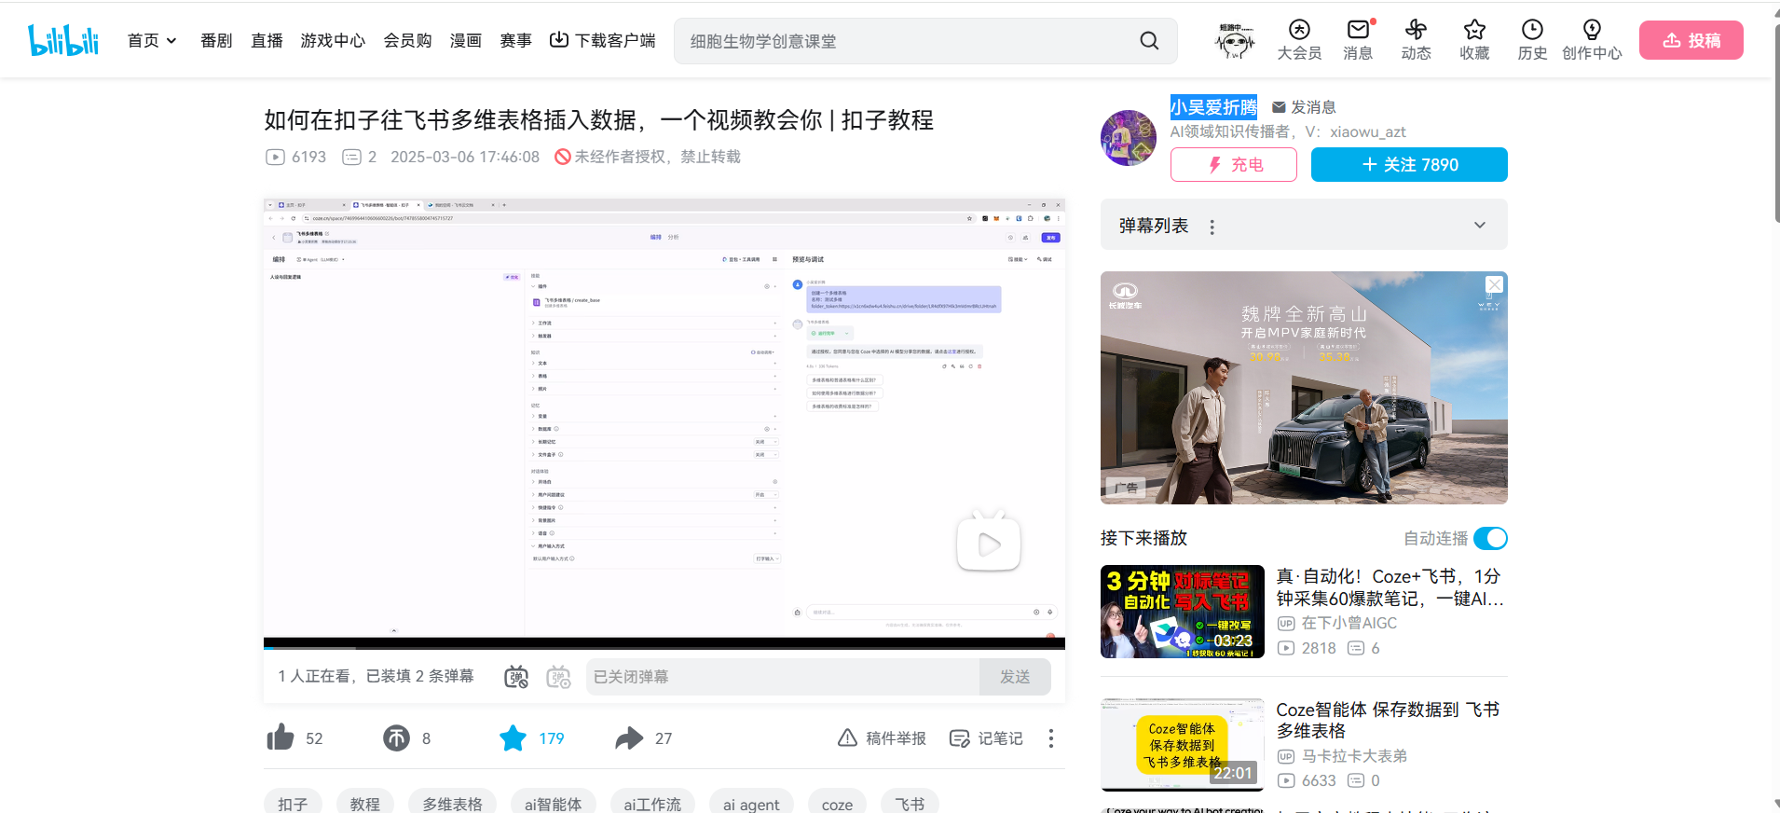Click the 稿件举报 report icon
The width and height of the screenshot is (1780, 813).
(882, 738)
